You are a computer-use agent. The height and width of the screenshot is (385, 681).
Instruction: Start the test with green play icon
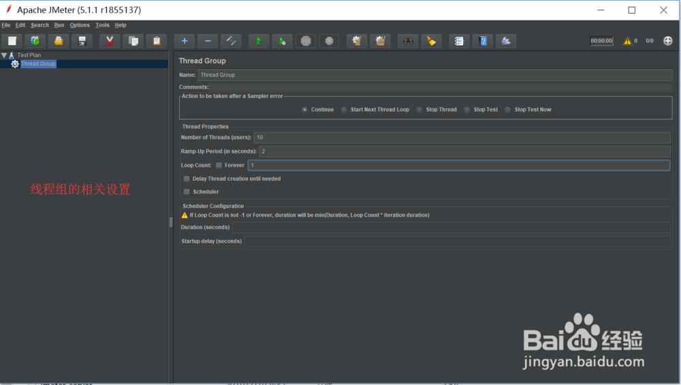tap(259, 41)
